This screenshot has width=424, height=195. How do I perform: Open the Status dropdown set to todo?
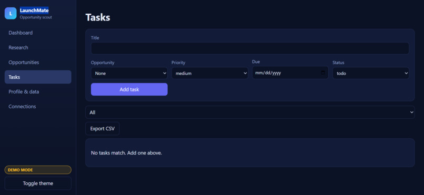[x=371, y=73]
